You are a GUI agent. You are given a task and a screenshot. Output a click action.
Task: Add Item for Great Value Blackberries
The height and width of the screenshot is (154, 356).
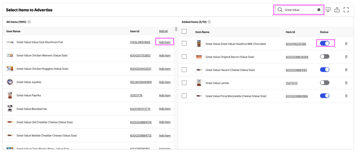coord(165,109)
